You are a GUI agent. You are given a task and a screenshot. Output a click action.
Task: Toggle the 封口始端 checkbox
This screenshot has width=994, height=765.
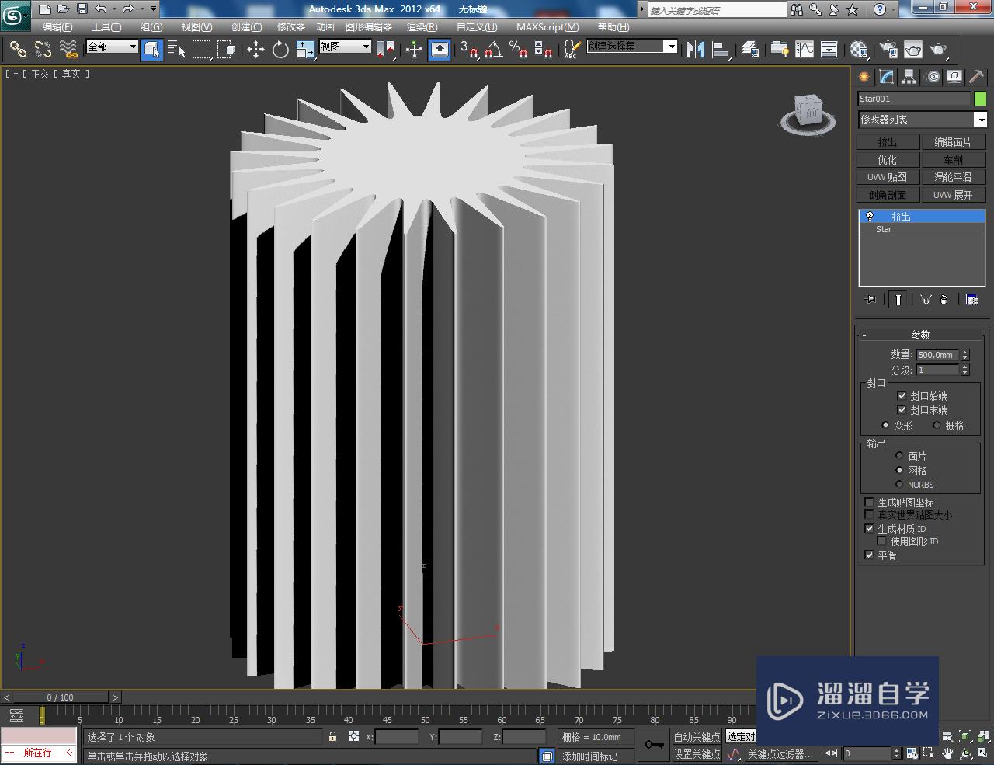tap(902, 395)
